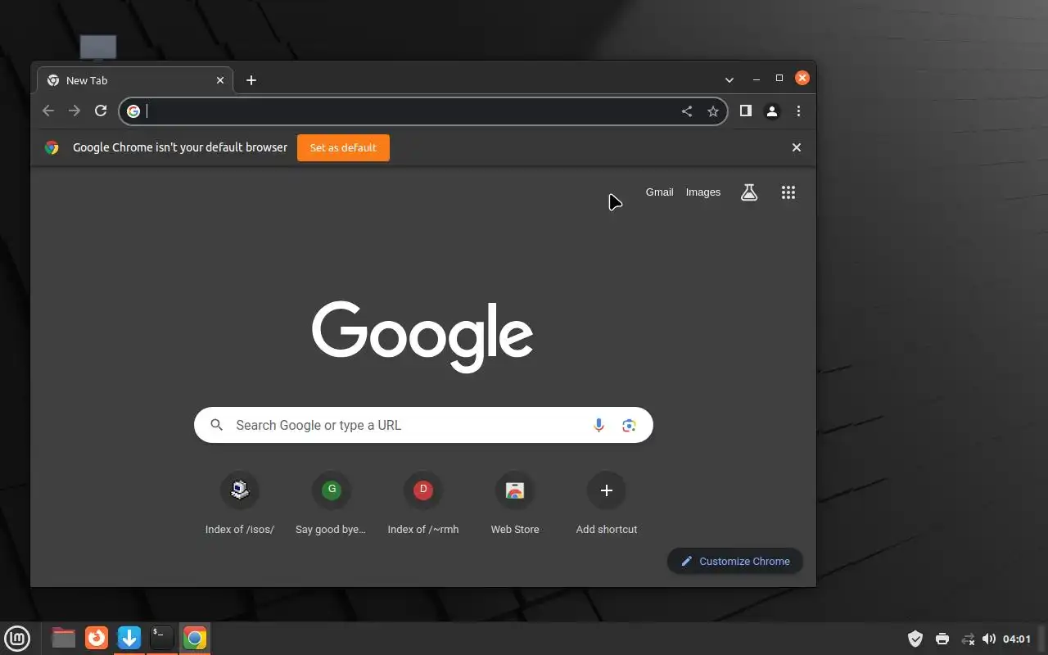The width and height of the screenshot is (1048, 655).
Task: Open the Google apps grid
Action: click(x=788, y=192)
